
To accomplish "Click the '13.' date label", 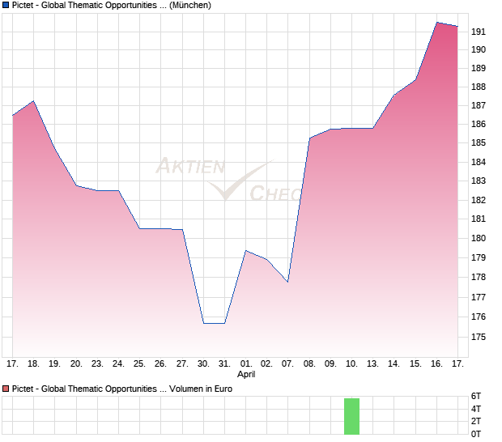I will point(372,364).
